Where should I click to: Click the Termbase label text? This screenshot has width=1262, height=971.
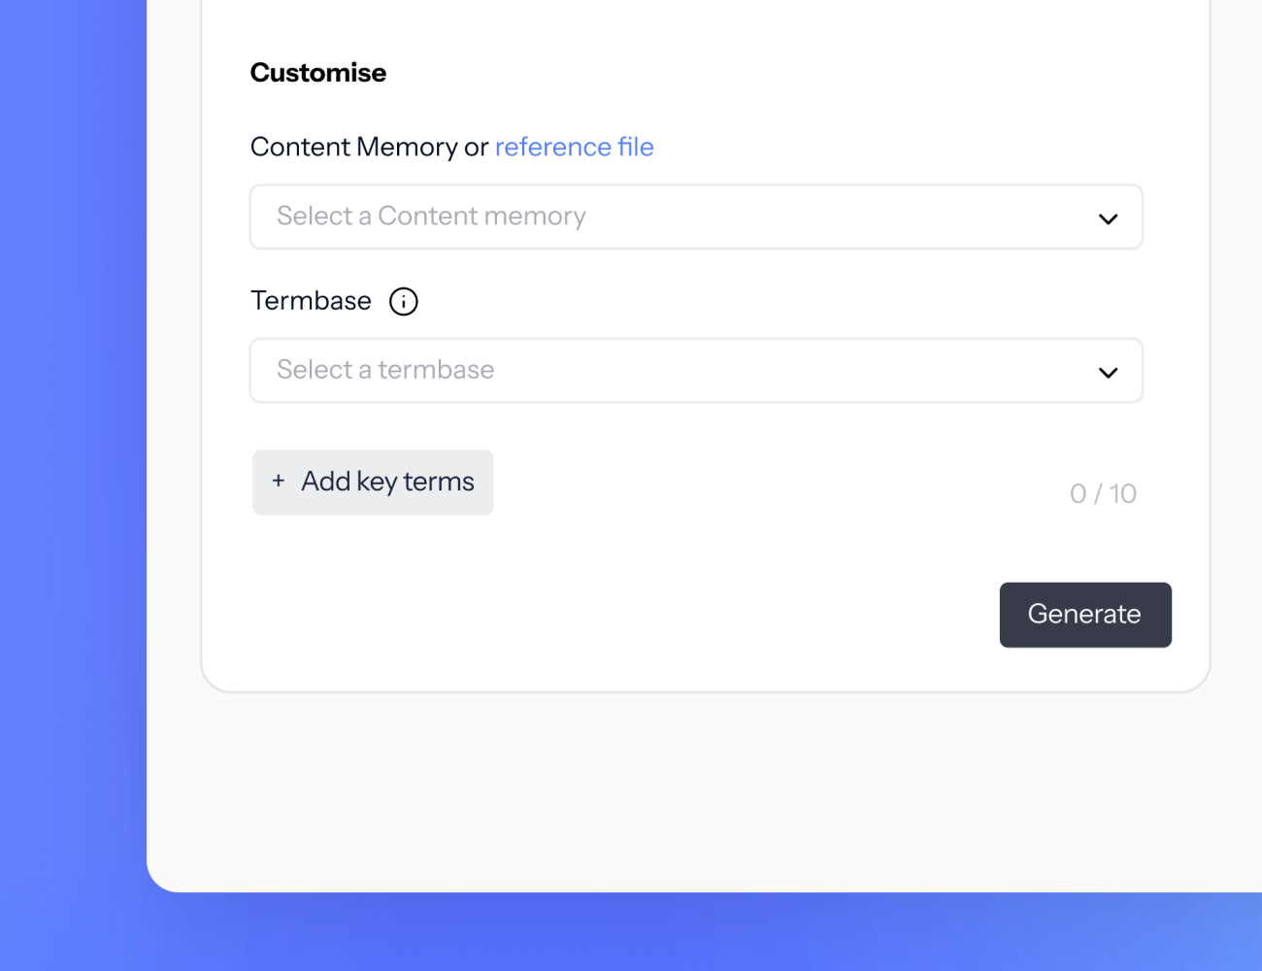point(311,301)
